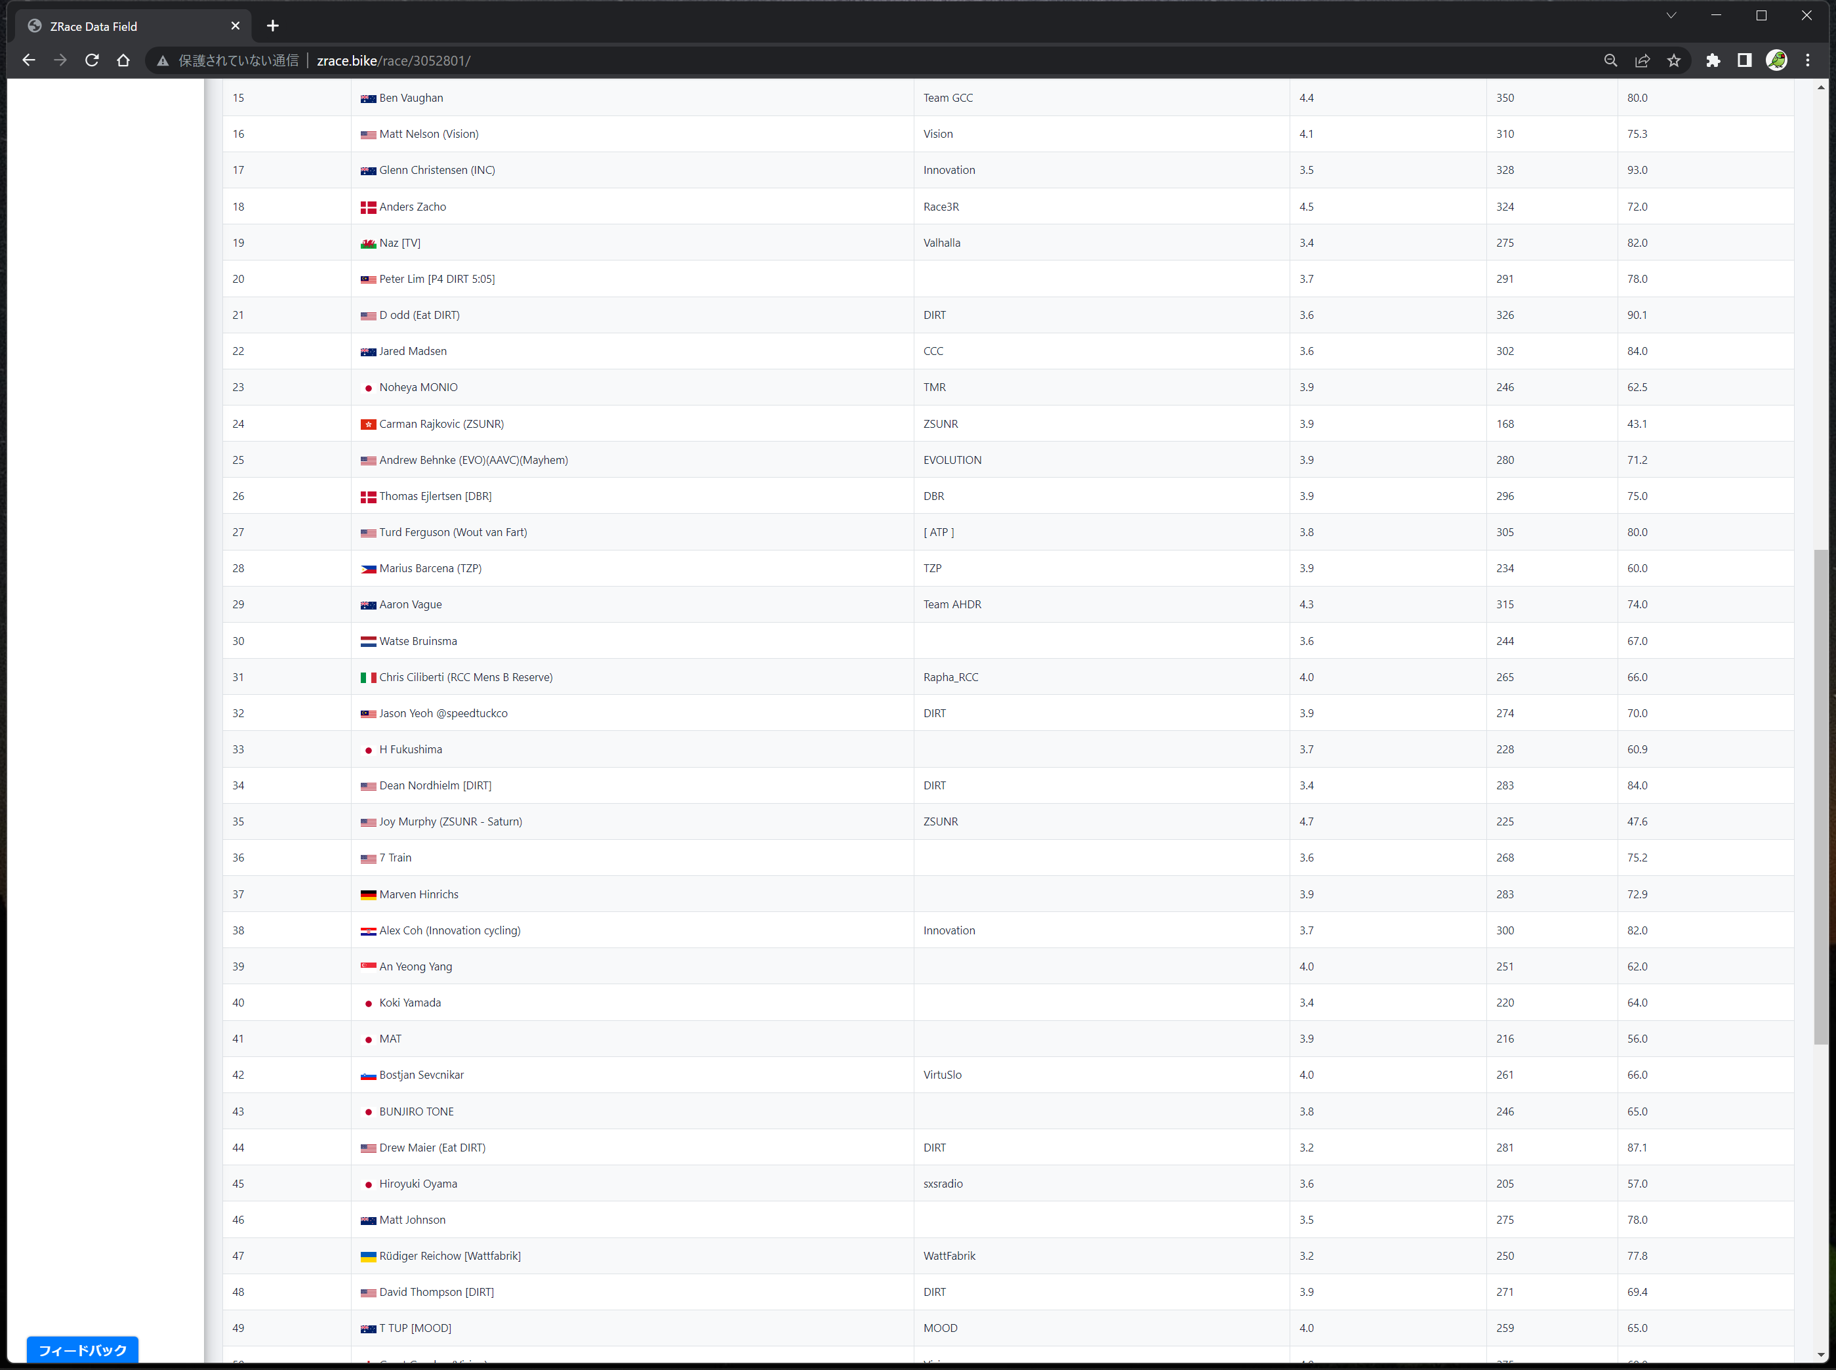Open the Chrome three-dot menu
Viewport: 1836px width, 1370px height.
1808,60
